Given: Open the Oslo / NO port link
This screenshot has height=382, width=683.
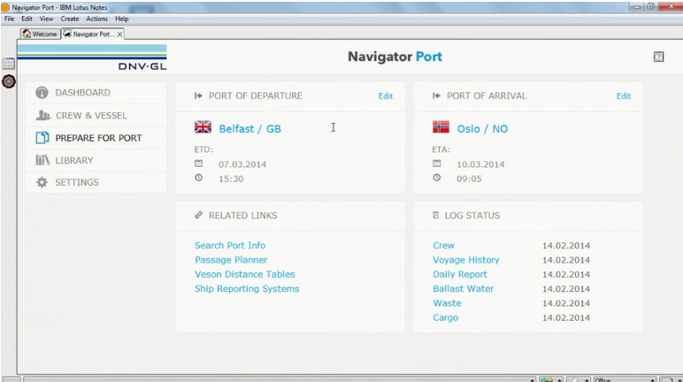Looking at the screenshot, I should (482, 129).
